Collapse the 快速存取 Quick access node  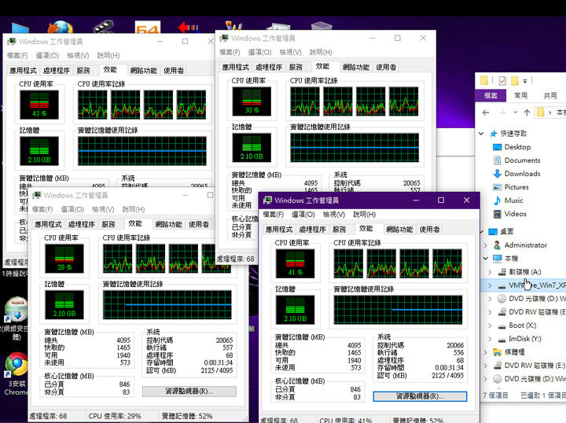tap(481, 134)
